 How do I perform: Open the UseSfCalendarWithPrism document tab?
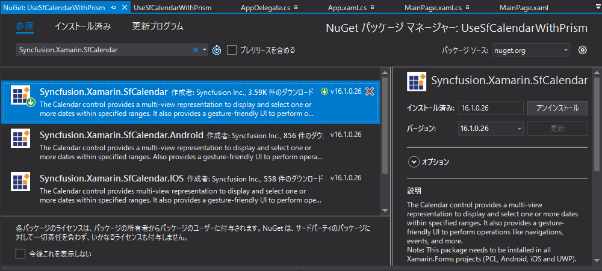[172, 8]
